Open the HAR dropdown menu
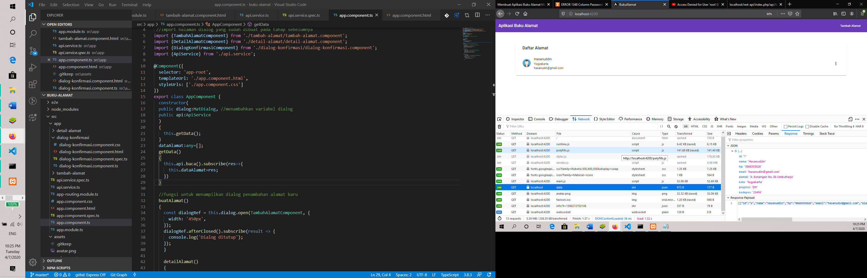Screen dimensions: 867x278 860,127
